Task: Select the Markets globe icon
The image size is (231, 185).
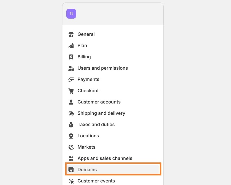Action: [x=71, y=147]
